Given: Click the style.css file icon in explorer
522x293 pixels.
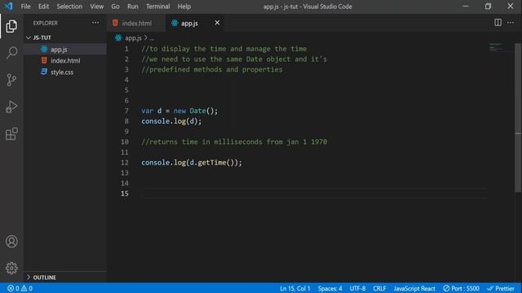Looking at the screenshot, I should coord(44,72).
